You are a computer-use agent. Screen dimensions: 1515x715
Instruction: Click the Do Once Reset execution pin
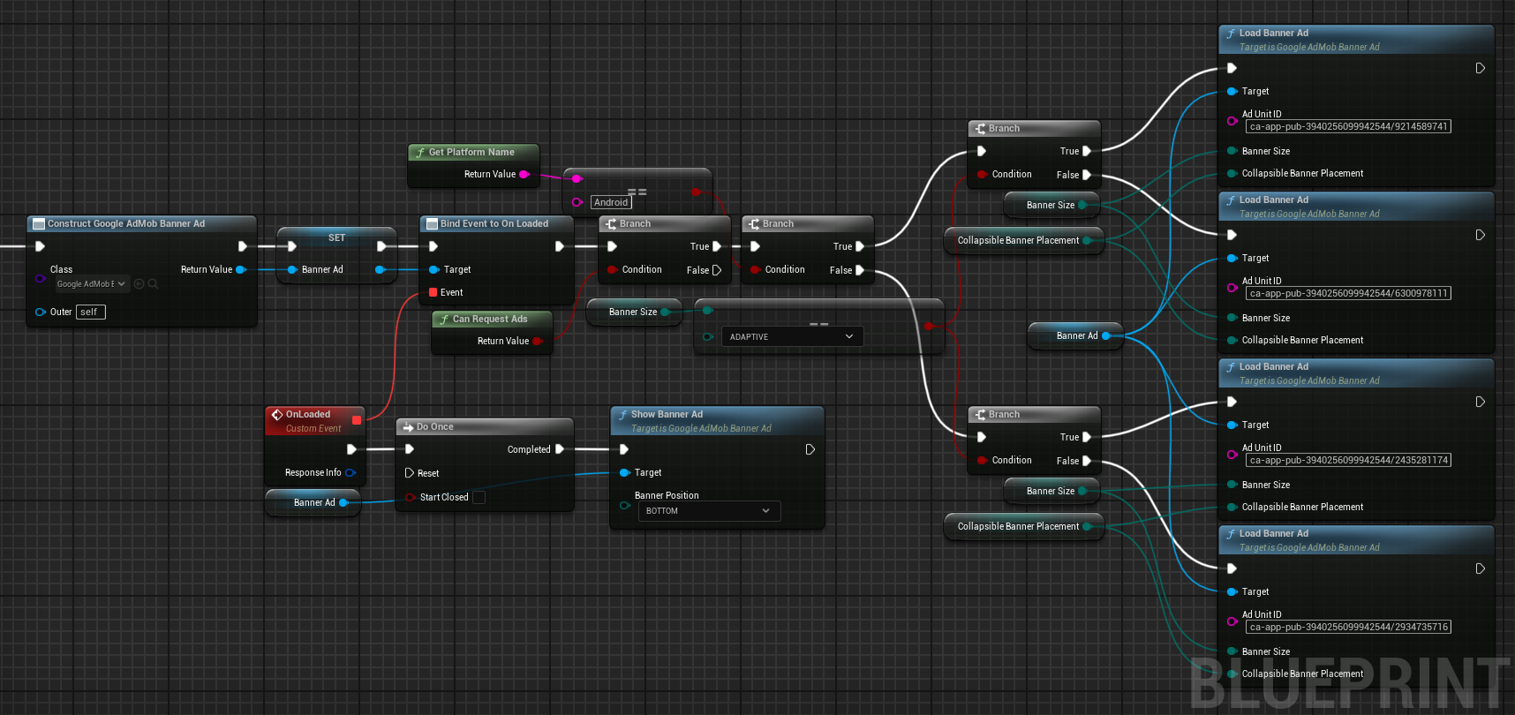point(410,473)
